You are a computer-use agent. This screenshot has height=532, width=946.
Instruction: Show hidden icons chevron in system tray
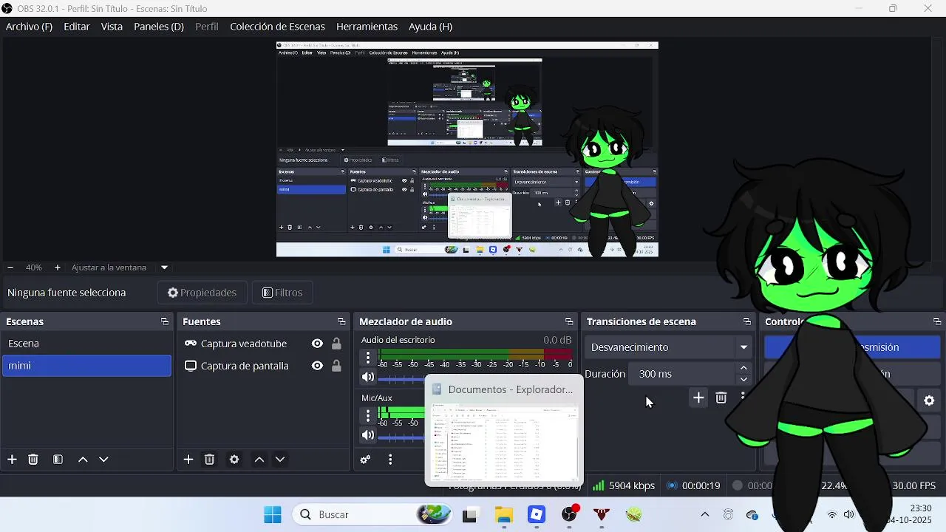coord(705,515)
